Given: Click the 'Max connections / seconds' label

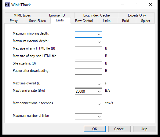Looking at the screenshot, I should coord(33,103).
